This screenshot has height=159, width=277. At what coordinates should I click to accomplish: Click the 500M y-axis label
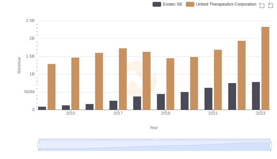click(29, 92)
